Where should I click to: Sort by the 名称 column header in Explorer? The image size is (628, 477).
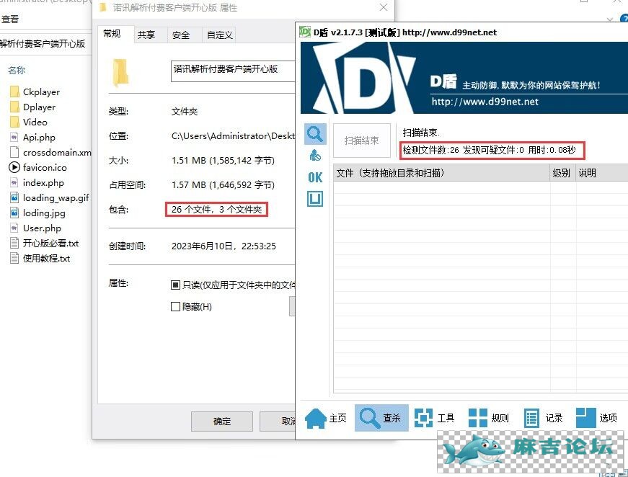click(x=17, y=70)
